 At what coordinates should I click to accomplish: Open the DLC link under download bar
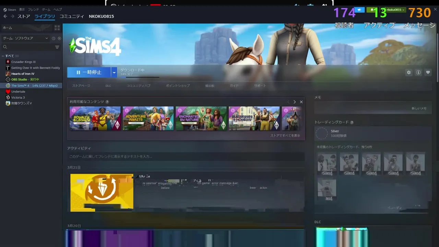coord(108,85)
